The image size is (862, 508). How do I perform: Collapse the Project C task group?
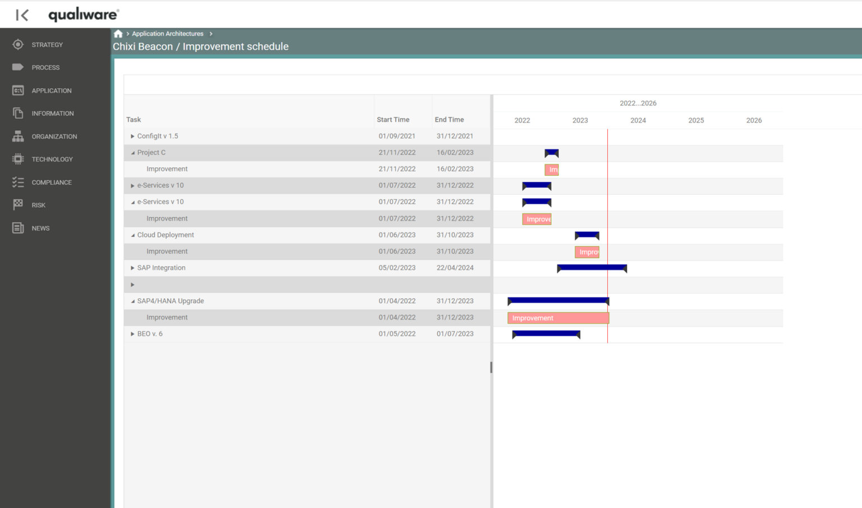(132, 152)
